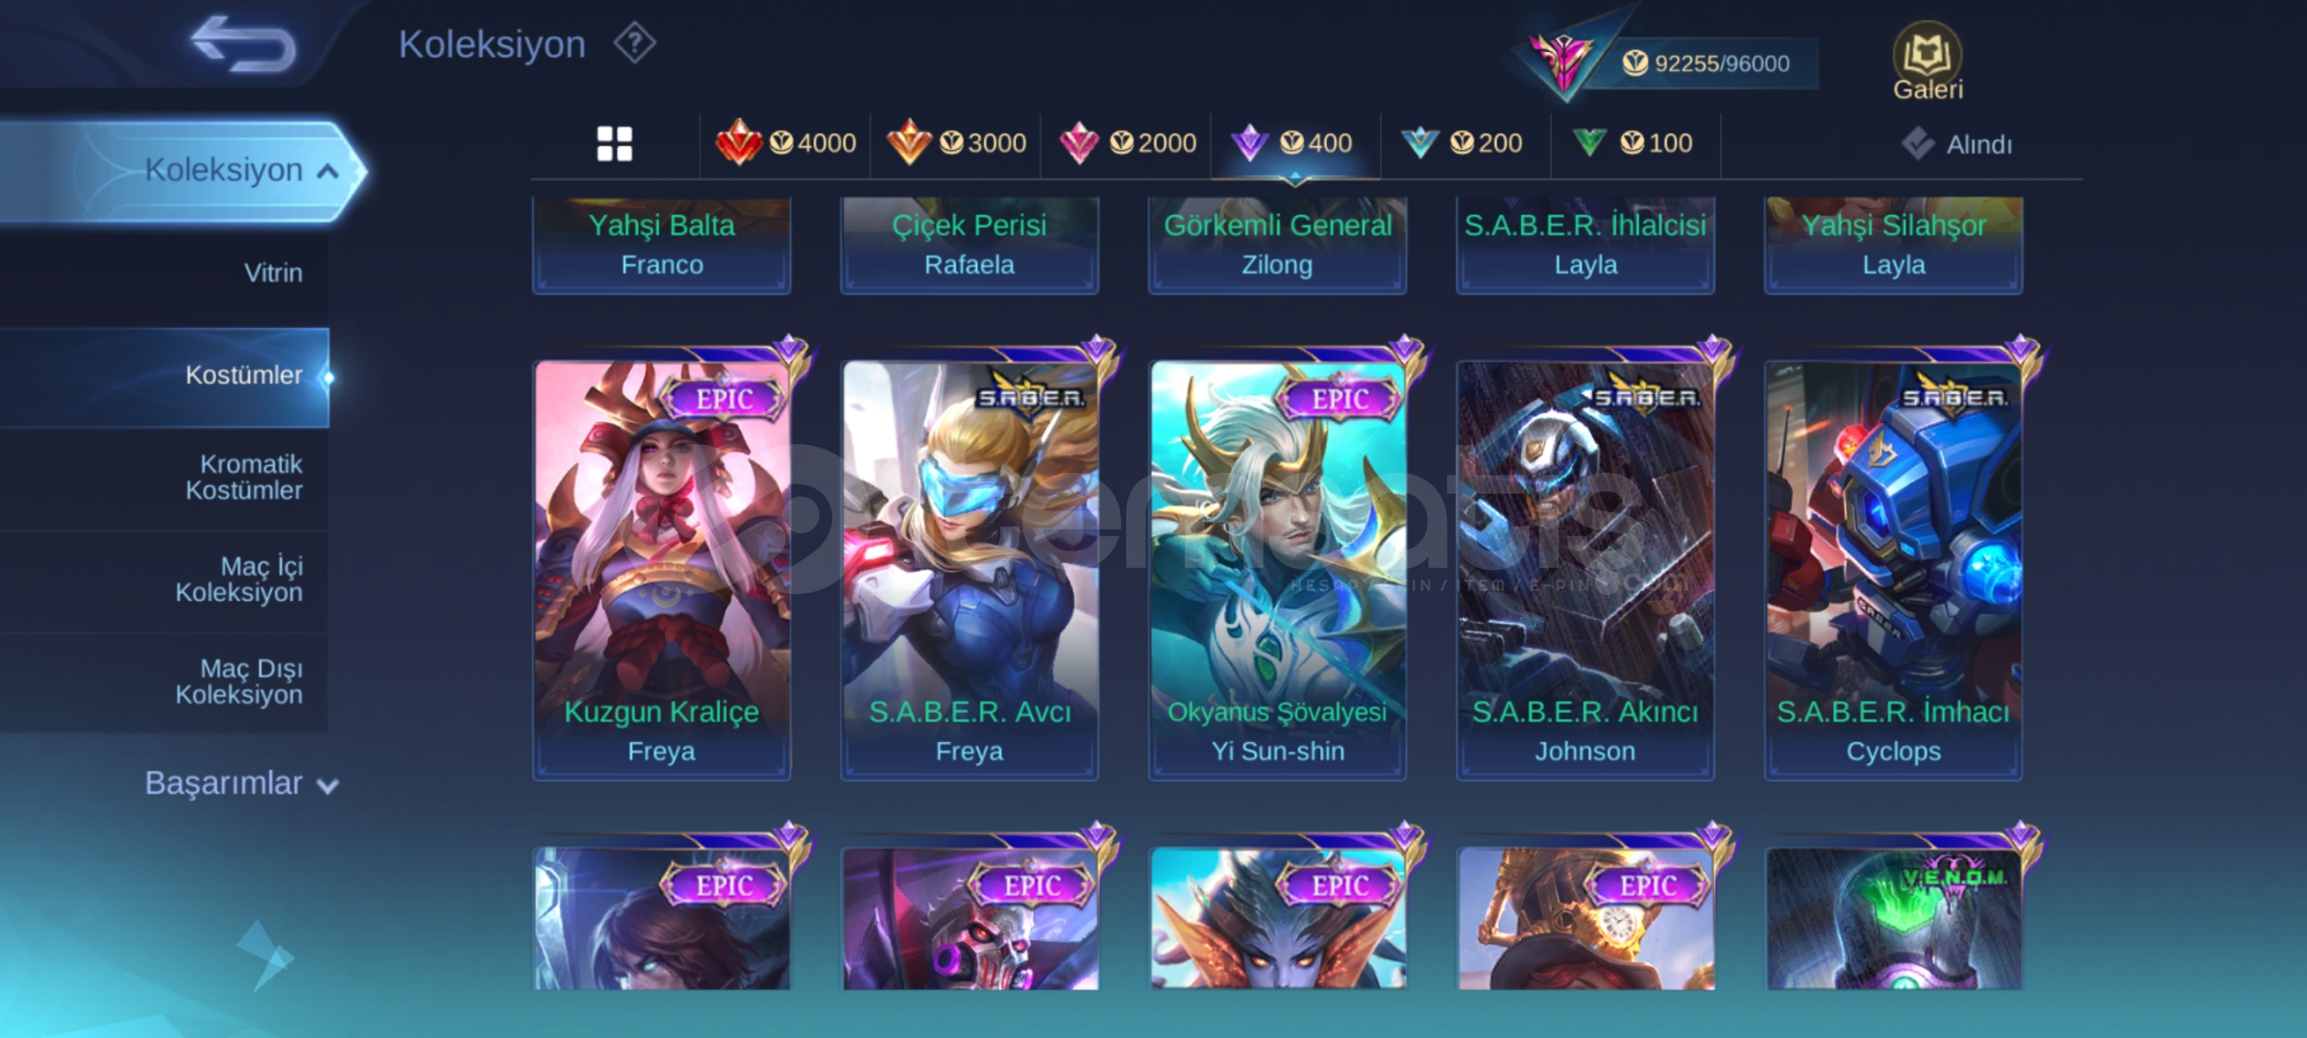2307x1038 pixels.
Task: Filter by the 4000-point red gem tier
Action: (786, 143)
